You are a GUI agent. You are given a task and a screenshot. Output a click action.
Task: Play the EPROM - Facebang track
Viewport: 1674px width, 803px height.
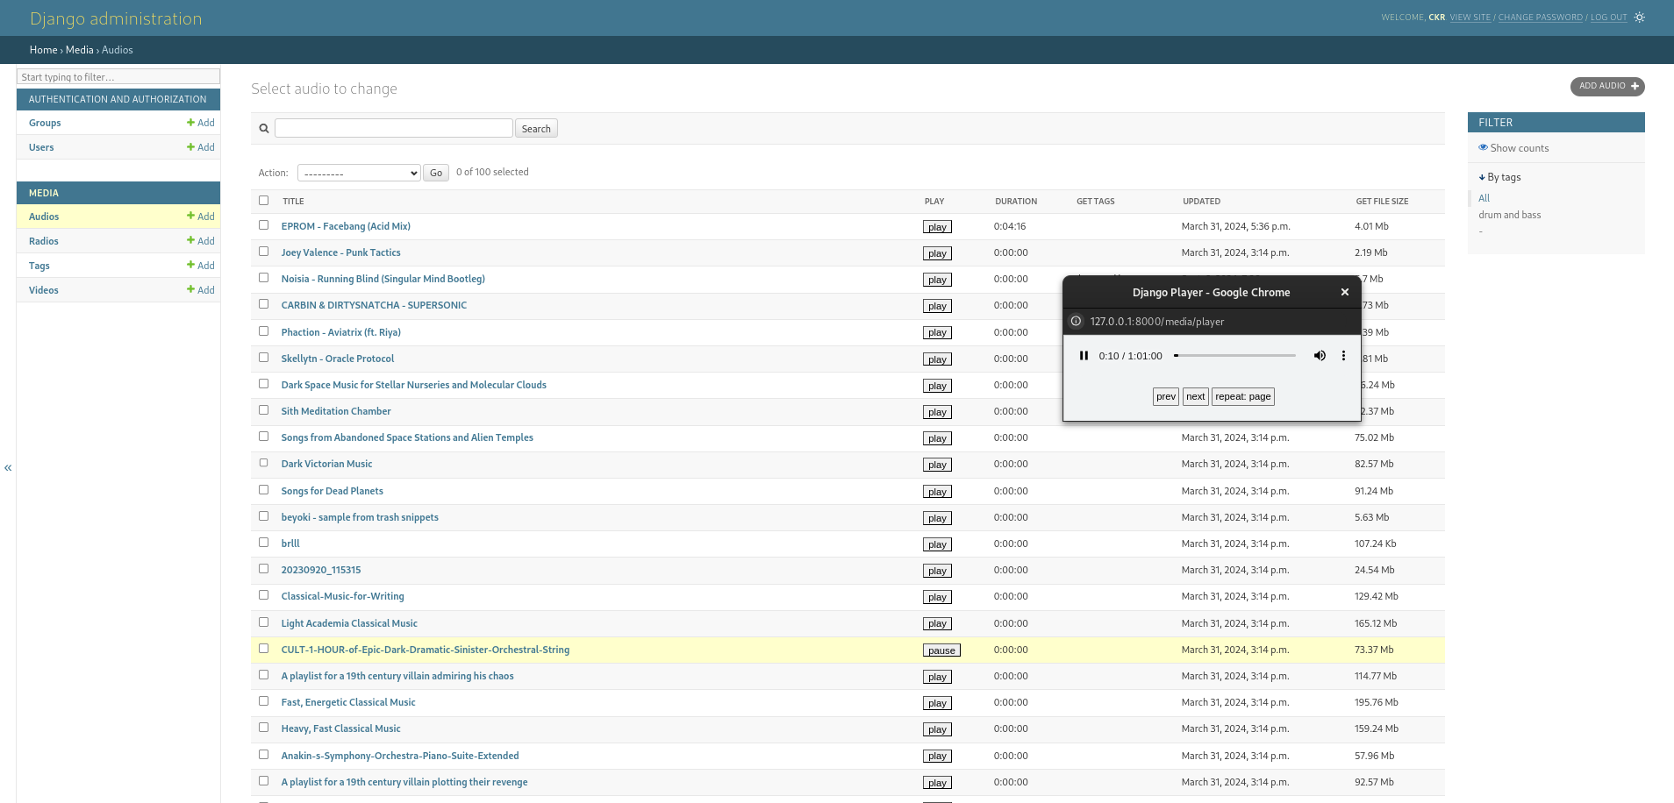[937, 227]
